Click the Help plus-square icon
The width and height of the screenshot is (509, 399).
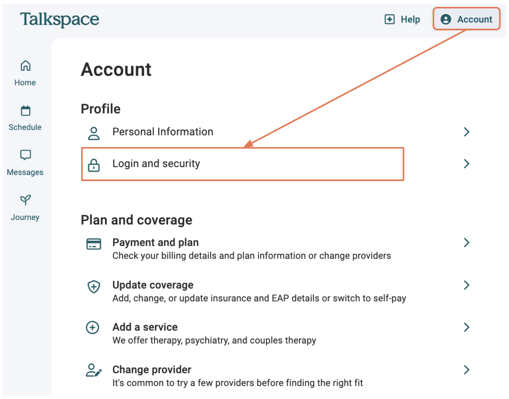tap(389, 19)
